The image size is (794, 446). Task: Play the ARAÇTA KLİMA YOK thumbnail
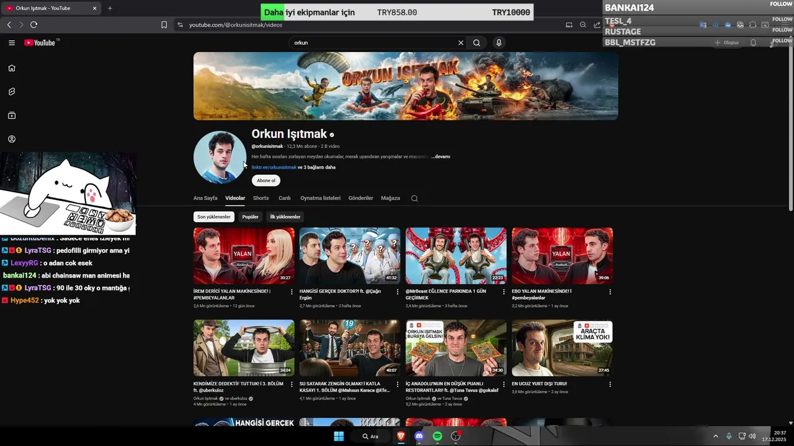(x=562, y=348)
